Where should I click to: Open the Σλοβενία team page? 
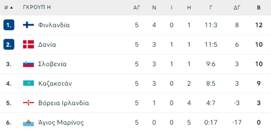coord(52,64)
